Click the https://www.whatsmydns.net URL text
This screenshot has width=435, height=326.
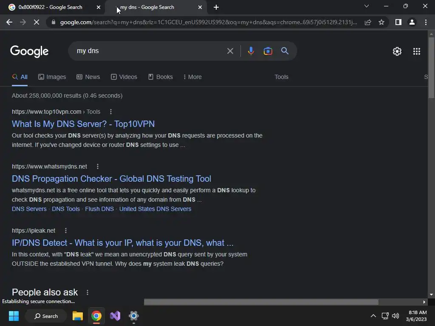[x=49, y=166]
